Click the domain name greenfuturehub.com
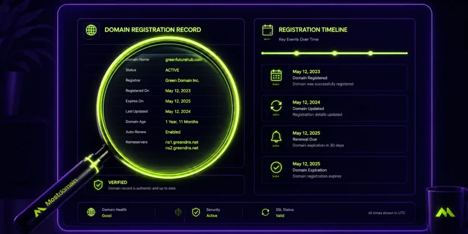 point(184,60)
